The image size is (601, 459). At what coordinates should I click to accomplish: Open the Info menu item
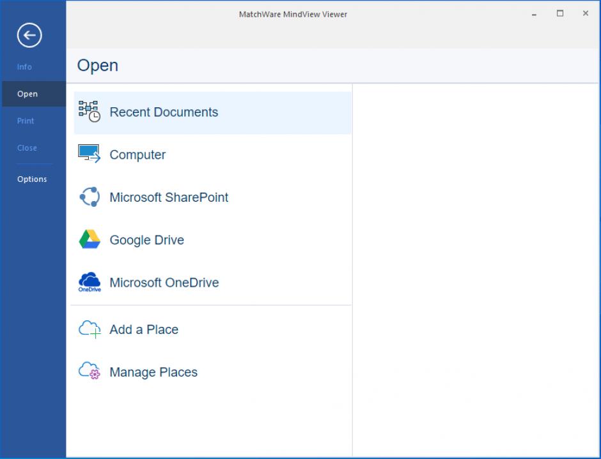coord(24,67)
